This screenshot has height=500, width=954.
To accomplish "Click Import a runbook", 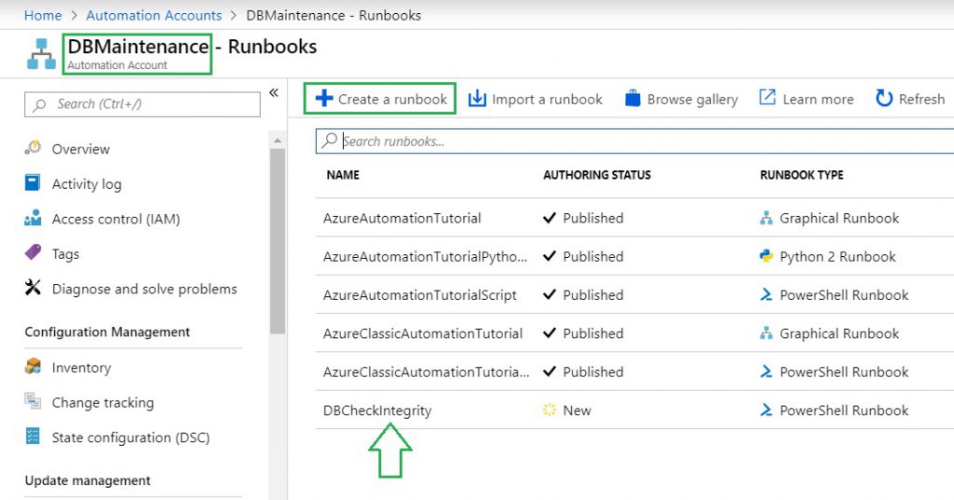I will [x=536, y=99].
